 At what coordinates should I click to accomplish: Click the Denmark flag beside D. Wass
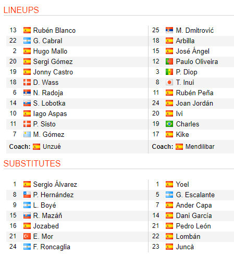click(x=27, y=82)
